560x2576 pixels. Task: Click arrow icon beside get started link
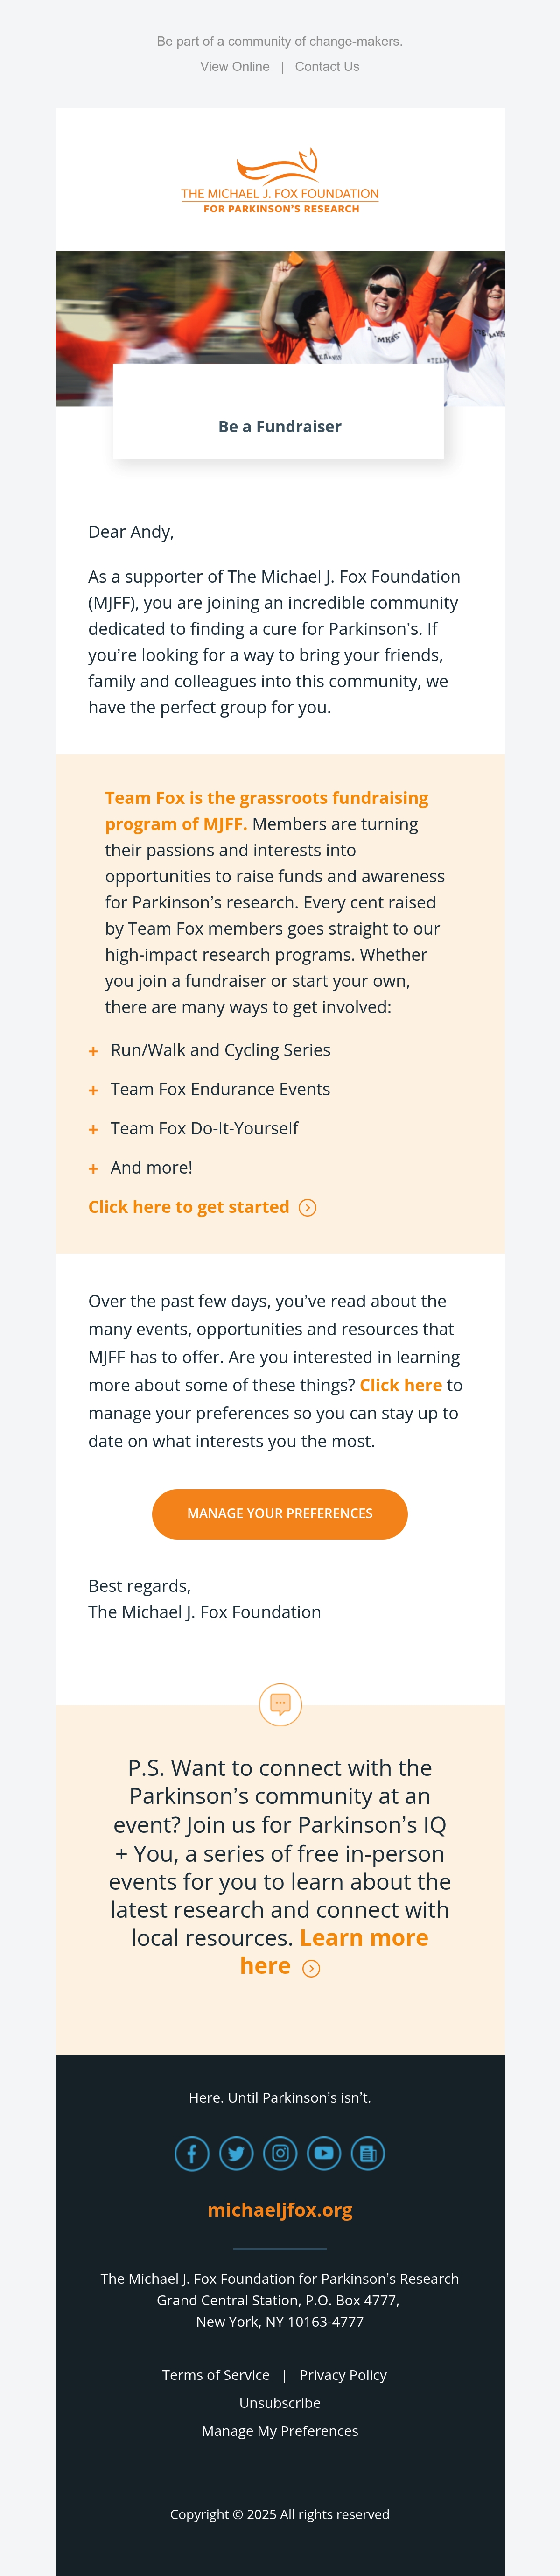pyautogui.click(x=308, y=1208)
